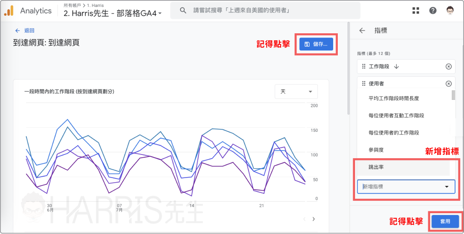Go to previous chart legend page arrow

[x=304, y=219]
